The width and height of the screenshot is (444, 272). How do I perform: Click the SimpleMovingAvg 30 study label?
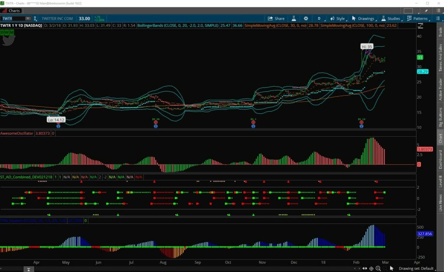tap(275, 26)
